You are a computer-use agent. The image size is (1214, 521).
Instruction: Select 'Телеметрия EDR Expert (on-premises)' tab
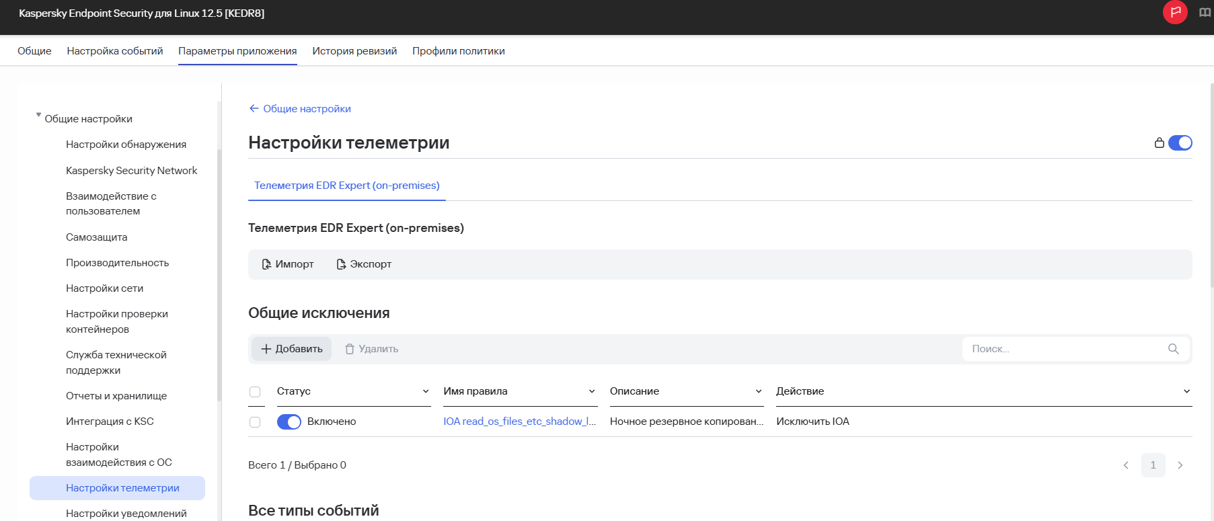pos(347,186)
